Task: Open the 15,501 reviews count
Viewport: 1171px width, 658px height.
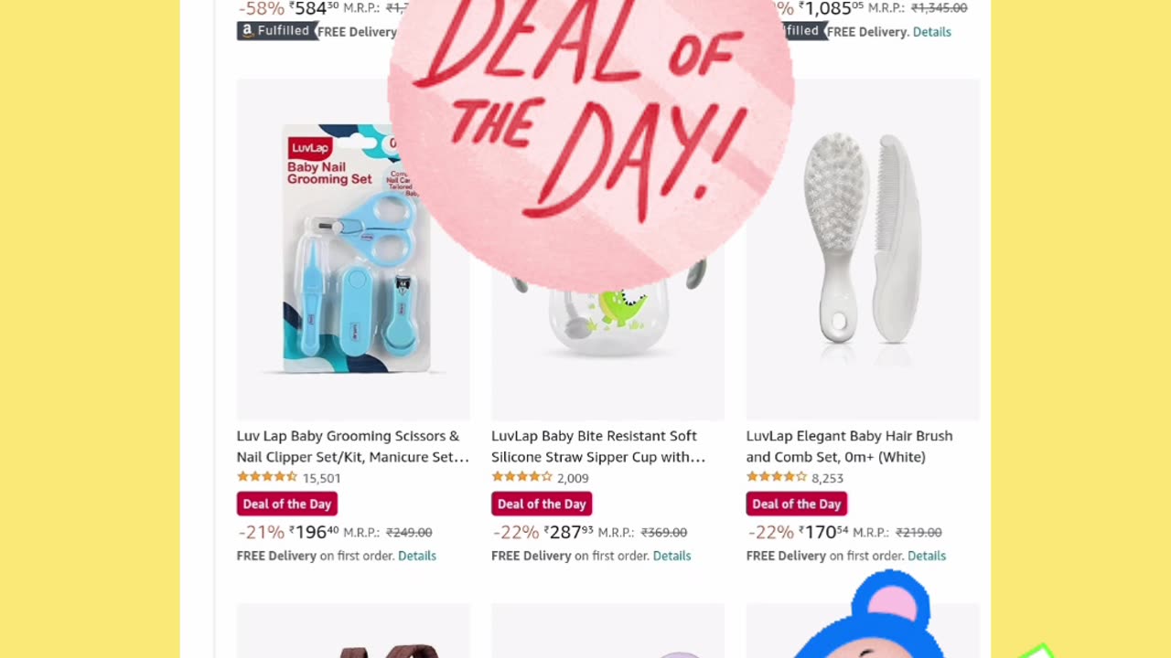Action: pyautogui.click(x=321, y=478)
